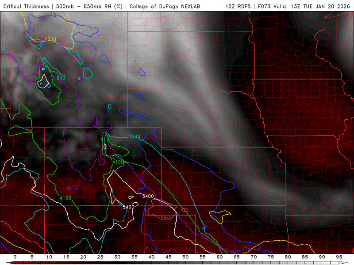Click colorbar tick value "30"
This screenshot has width=354, height=265.
[x=117, y=257]
